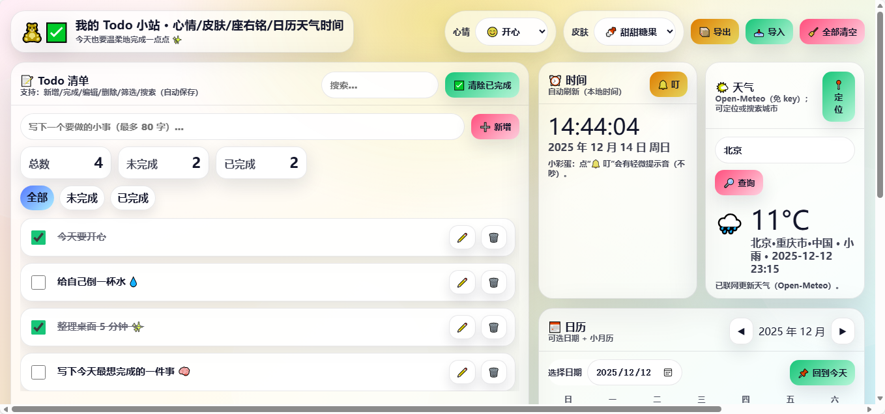Image resolution: width=885 pixels, height=414 pixels.
Task: Edit the 写下今天最想完成的一件事 todo pencil
Action: pos(462,372)
